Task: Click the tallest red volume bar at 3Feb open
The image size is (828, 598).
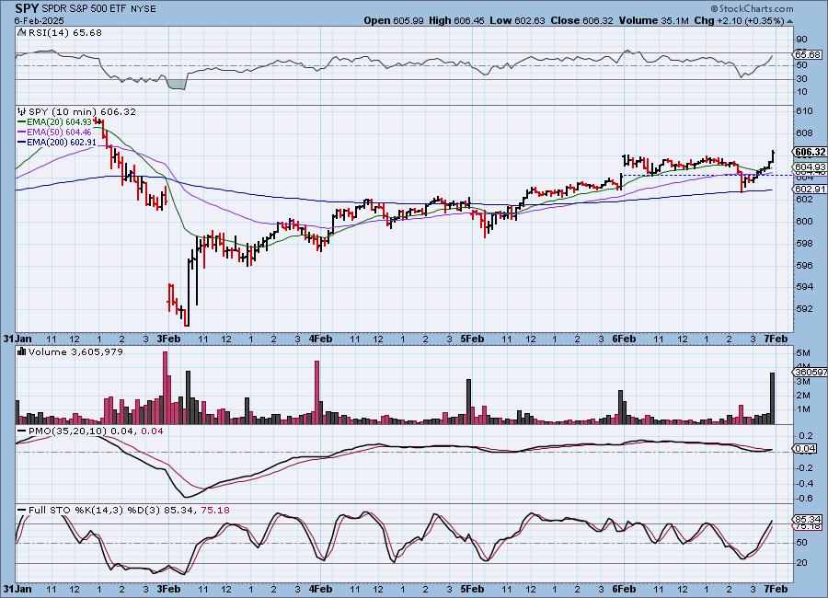Action: [x=166, y=387]
